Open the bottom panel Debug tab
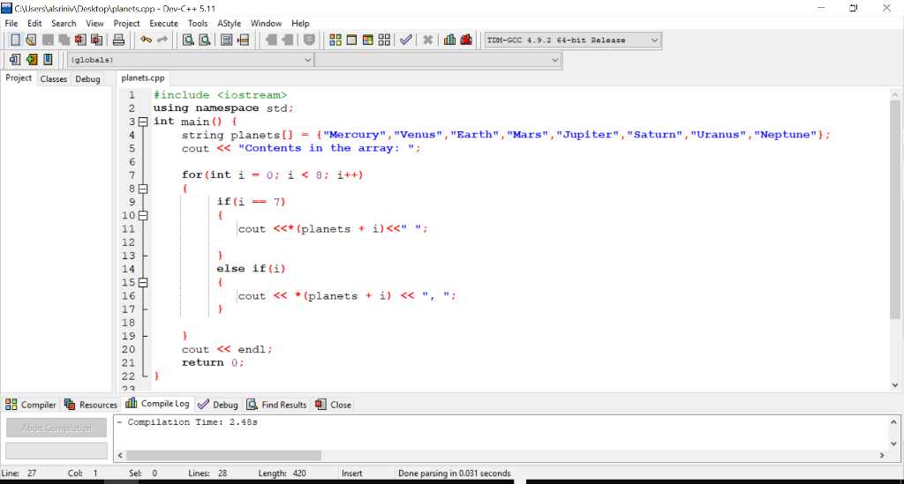This screenshot has height=484, width=904. (x=218, y=405)
